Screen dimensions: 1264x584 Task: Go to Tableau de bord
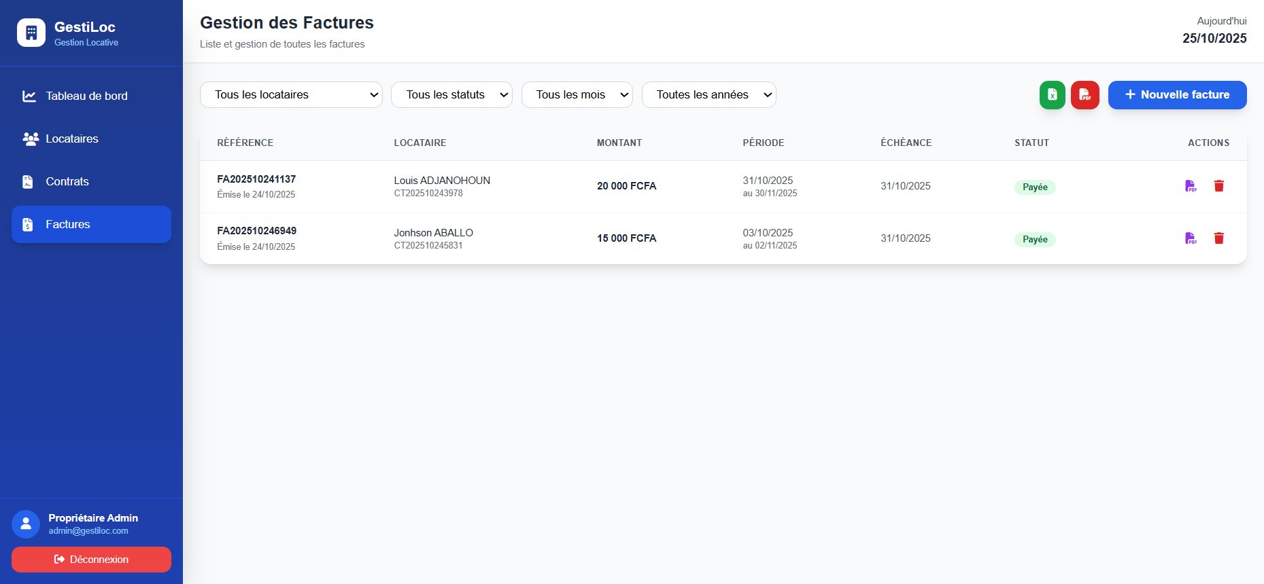point(86,96)
